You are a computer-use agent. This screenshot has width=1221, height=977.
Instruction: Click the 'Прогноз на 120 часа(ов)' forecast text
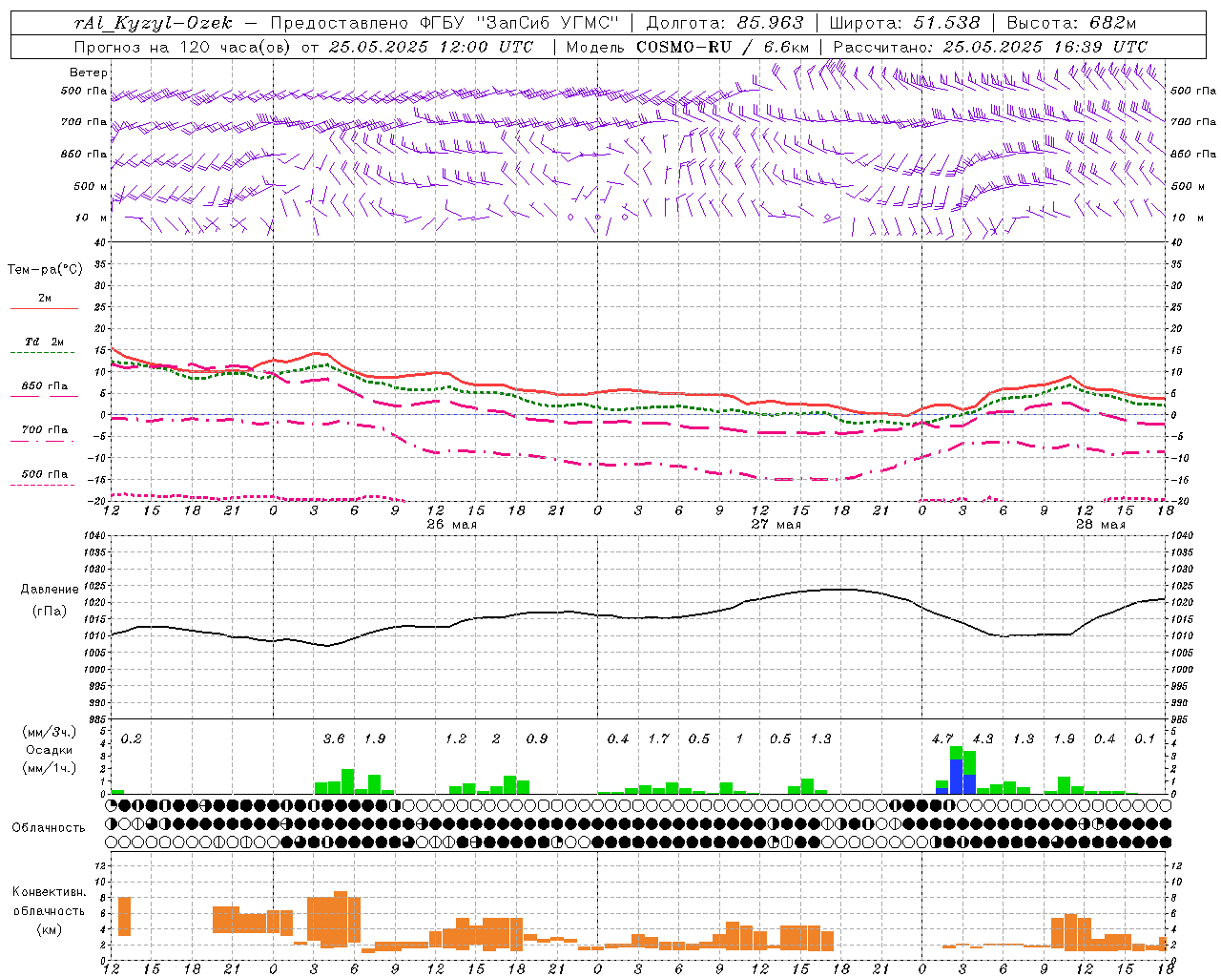[x=183, y=47]
